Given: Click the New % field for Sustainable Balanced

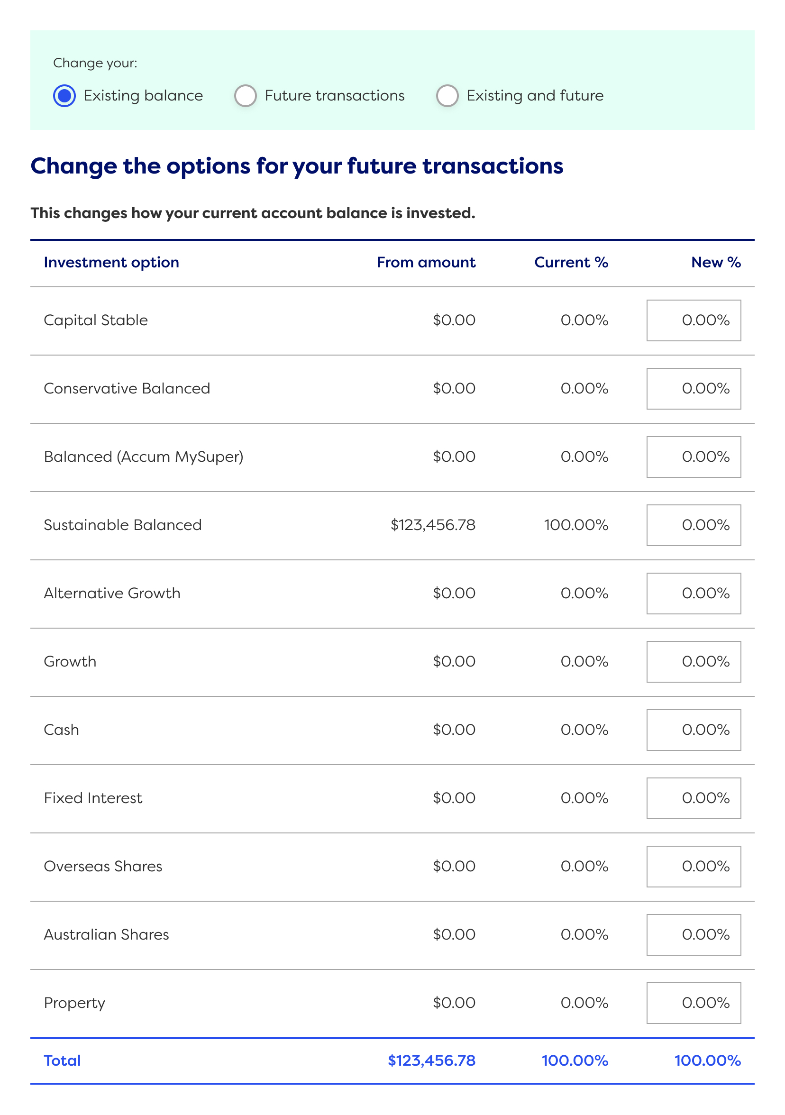Looking at the screenshot, I should pos(693,525).
